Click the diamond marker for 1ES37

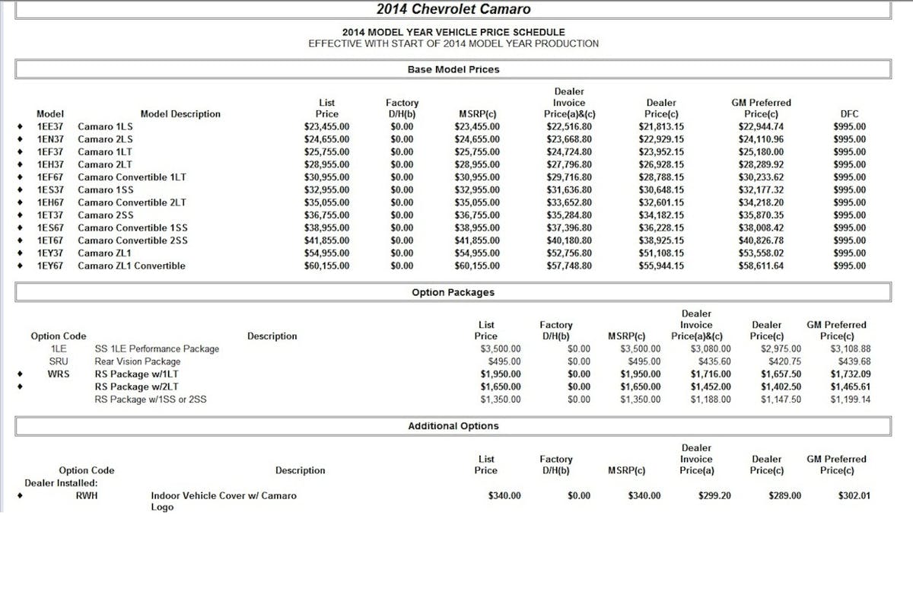pyautogui.click(x=19, y=190)
